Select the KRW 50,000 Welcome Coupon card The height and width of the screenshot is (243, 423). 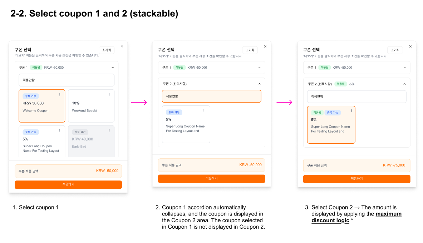click(41, 106)
